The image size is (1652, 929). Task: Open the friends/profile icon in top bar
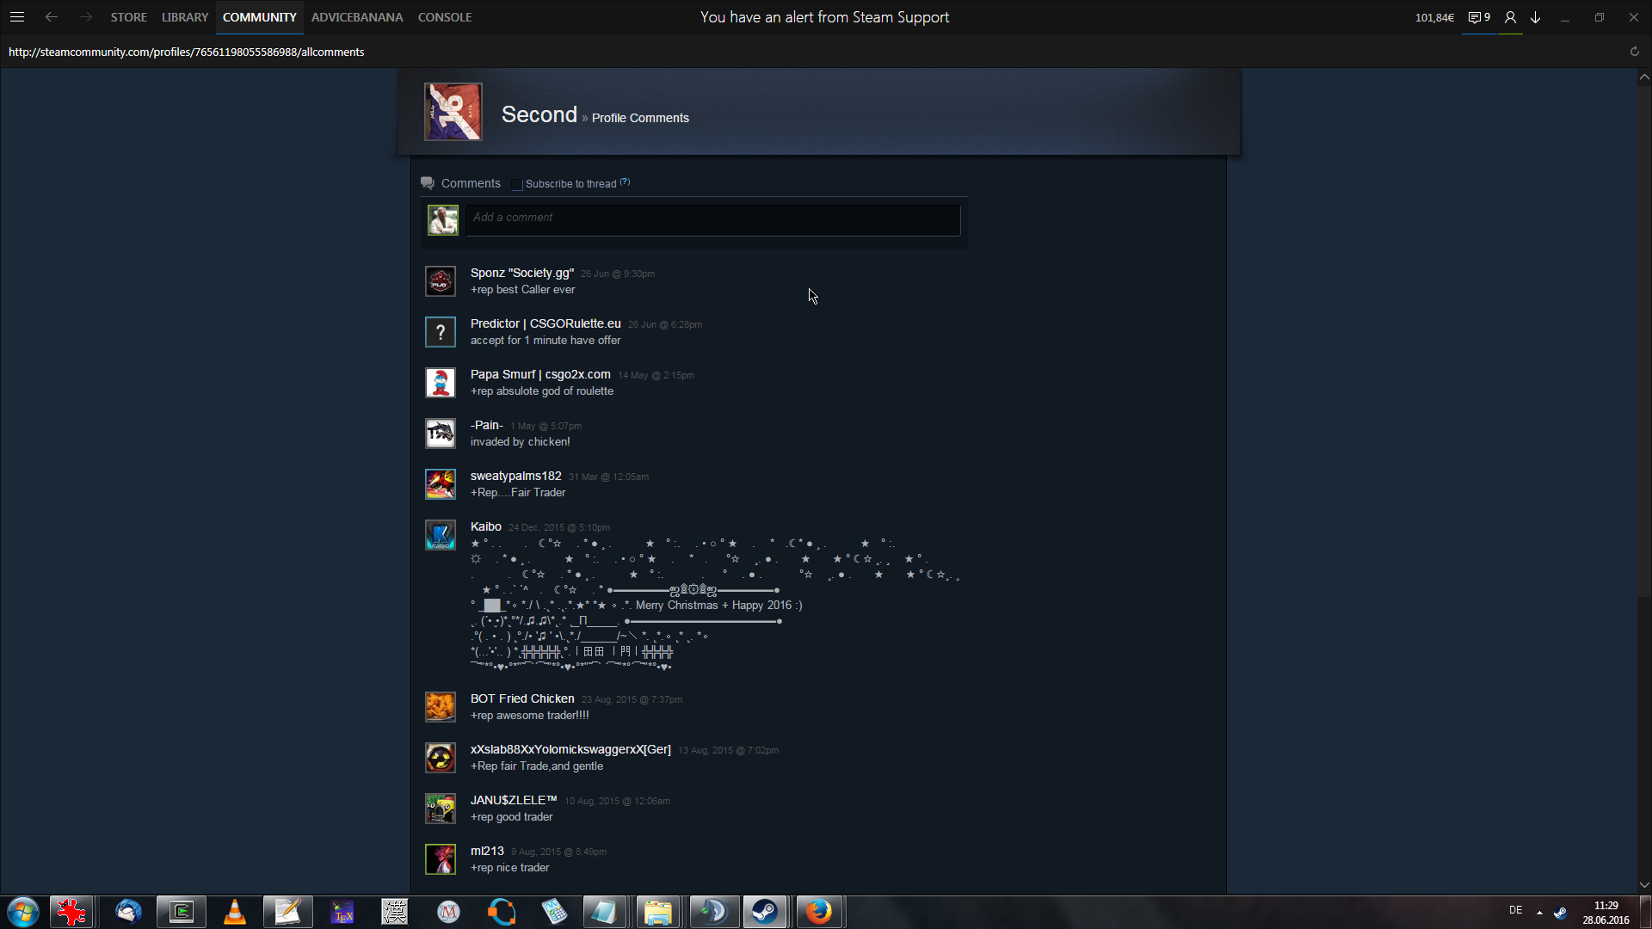pyautogui.click(x=1510, y=17)
